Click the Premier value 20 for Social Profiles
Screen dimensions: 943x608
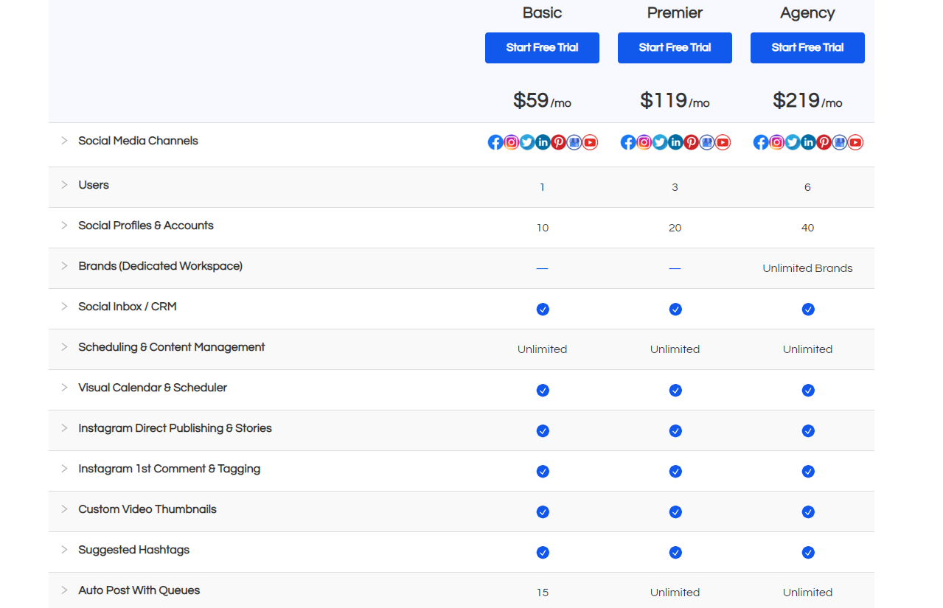(x=675, y=228)
